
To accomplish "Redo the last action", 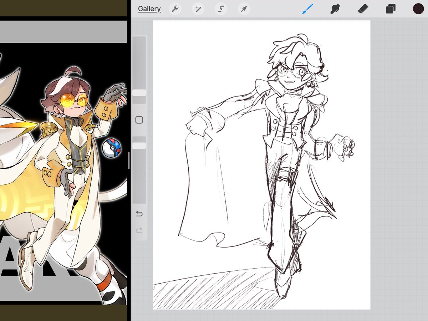I will [x=139, y=230].
